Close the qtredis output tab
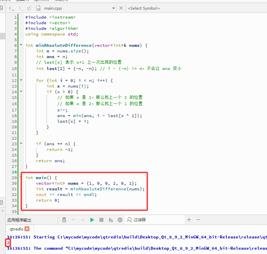Screen dimensions: 267x254 point(27,229)
